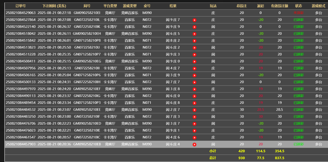Open video replay for round GN072258210IH
This screenshot has height=162, width=328.
tap(194, 82)
